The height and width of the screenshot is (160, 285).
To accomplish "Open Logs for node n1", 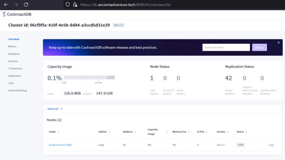I will point(271,145).
